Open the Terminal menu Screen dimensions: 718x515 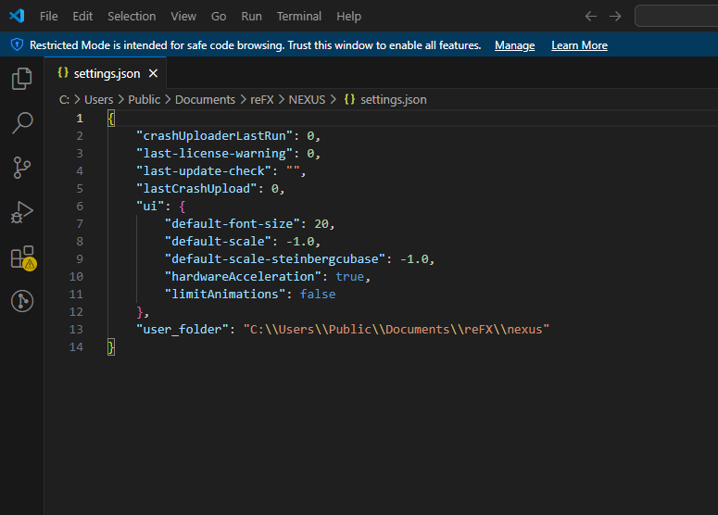[x=299, y=17]
